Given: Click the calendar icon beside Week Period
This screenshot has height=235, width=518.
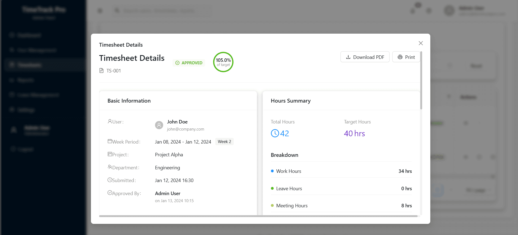Looking at the screenshot, I should (110, 141).
